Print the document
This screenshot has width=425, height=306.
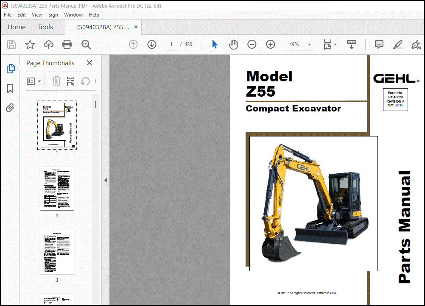(67, 45)
